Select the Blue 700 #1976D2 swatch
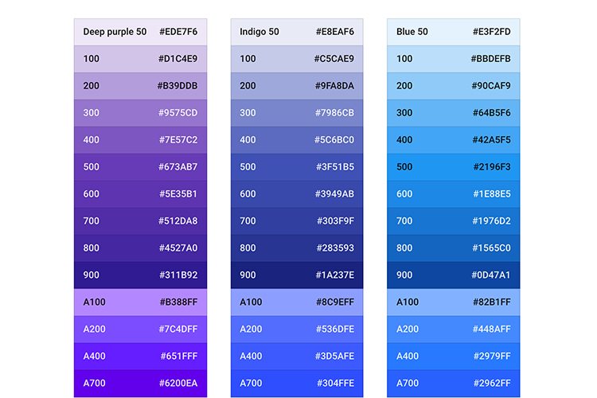The image size is (597, 398). (453, 221)
